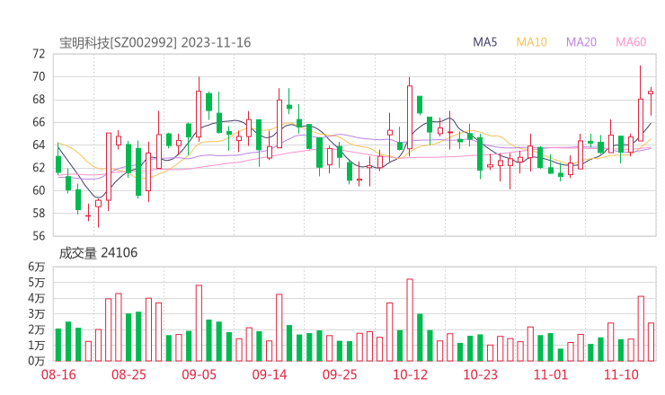Click the 10-12 date axis label
This screenshot has width=665, height=395.
(x=410, y=374)
